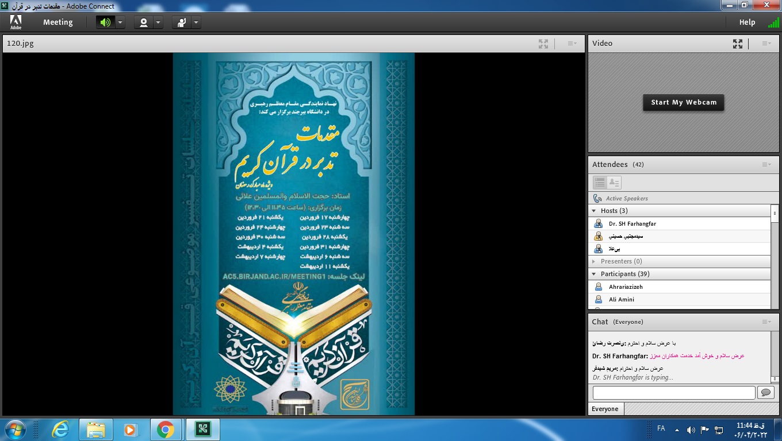The height and width of the screenshot is (441, 782).
Task: Maximize the 120.jpg share pod
Action: [543, 44]
